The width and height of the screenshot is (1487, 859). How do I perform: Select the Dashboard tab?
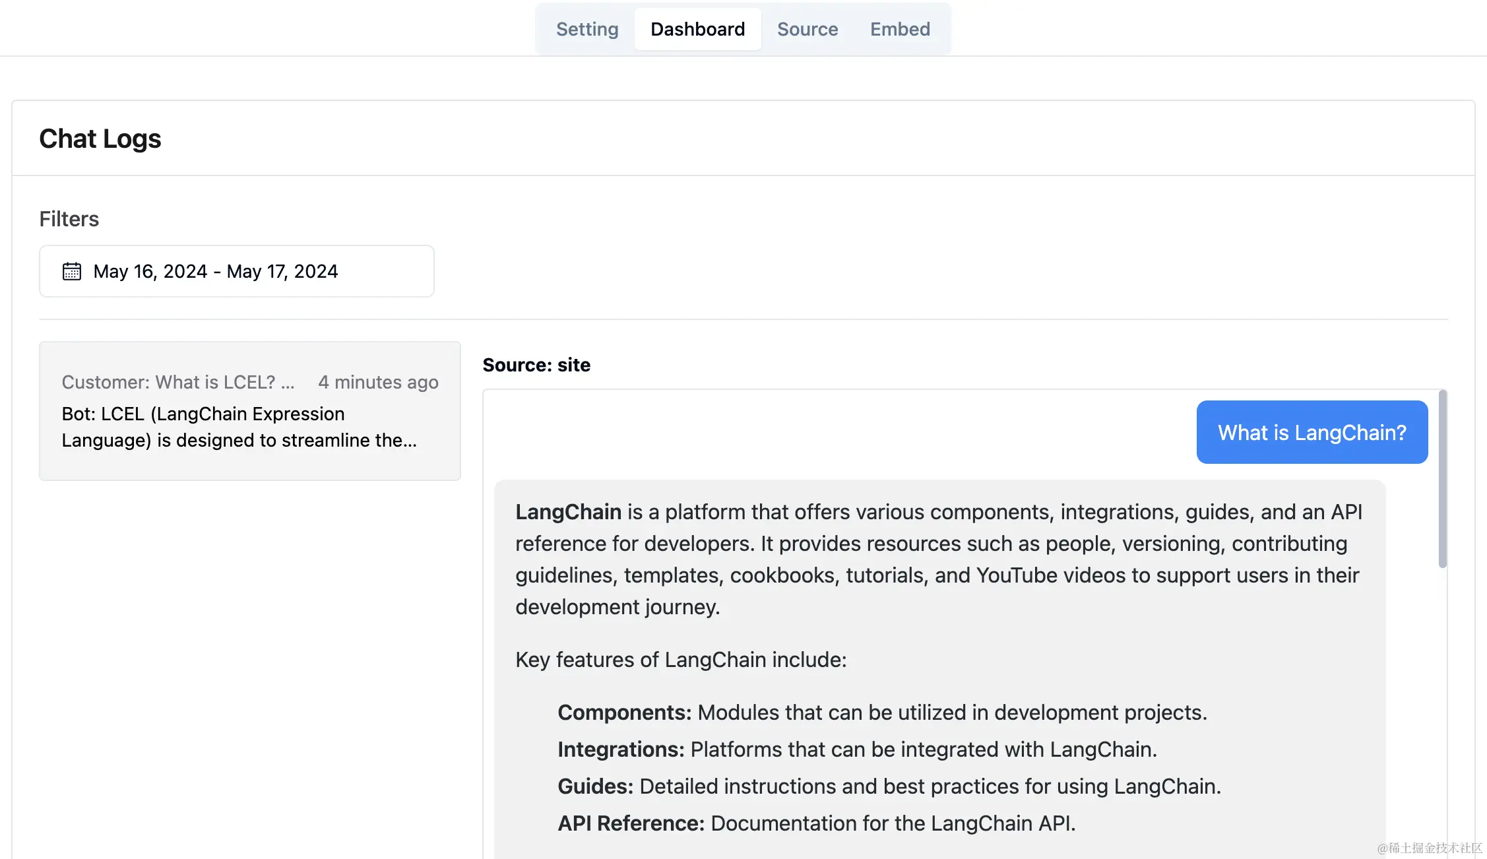point(697,29)
